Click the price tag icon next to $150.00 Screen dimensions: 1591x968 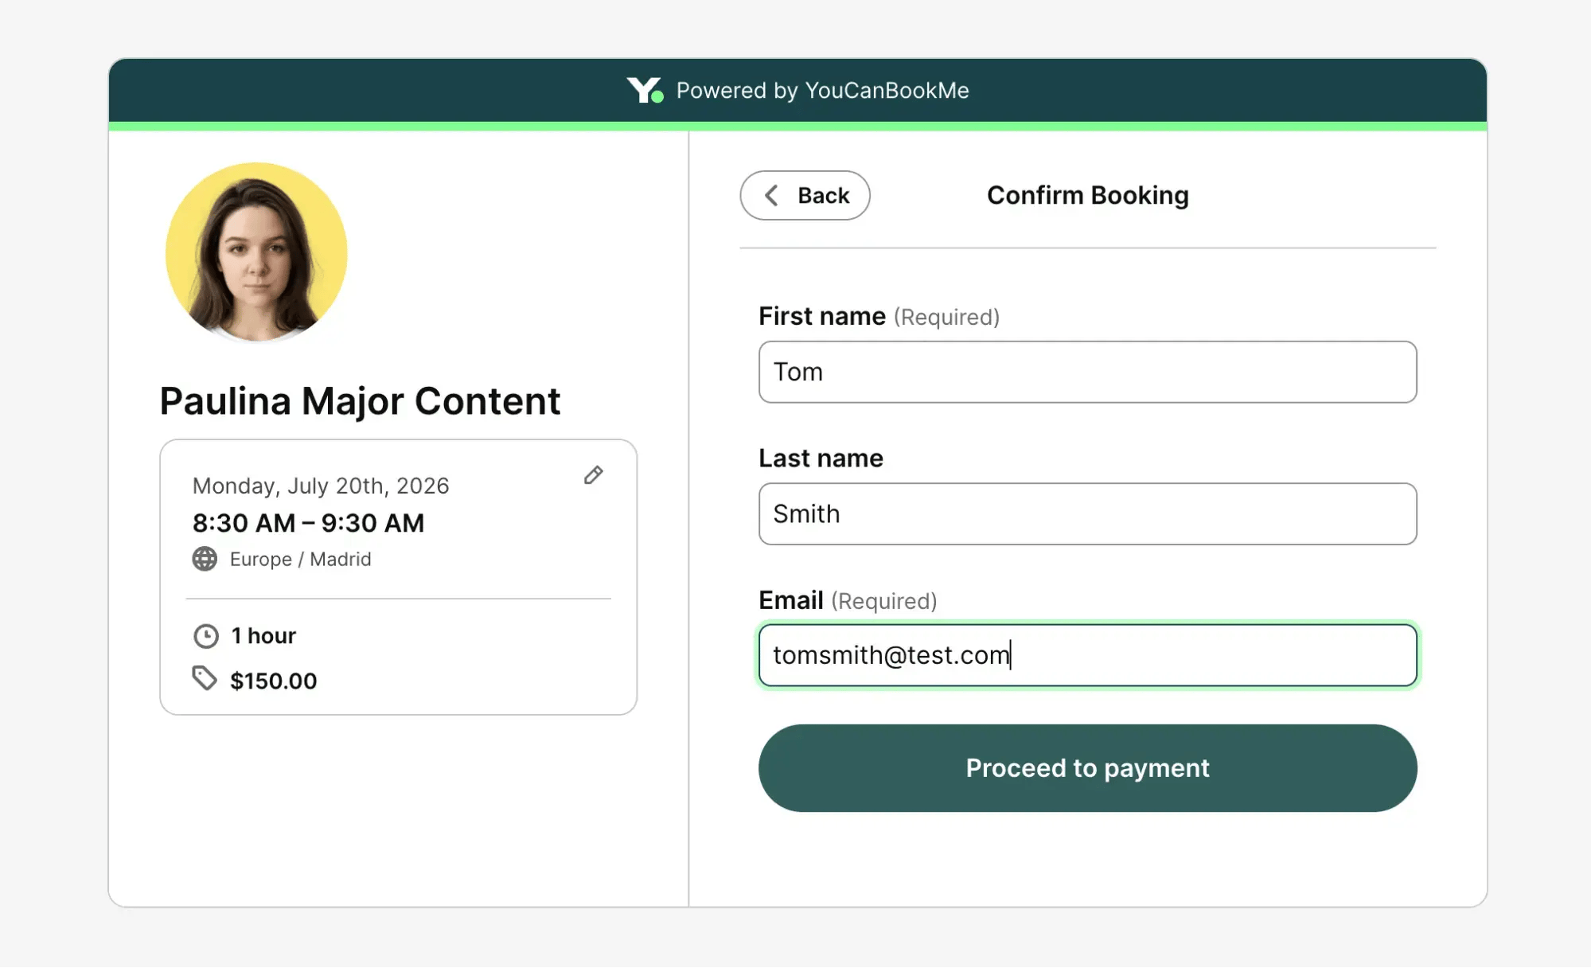(205, 678)
